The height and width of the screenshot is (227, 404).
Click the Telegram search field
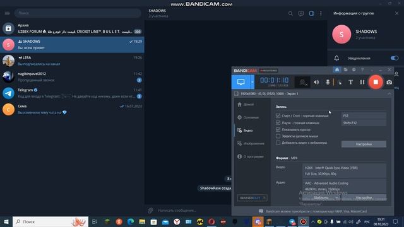78,13
